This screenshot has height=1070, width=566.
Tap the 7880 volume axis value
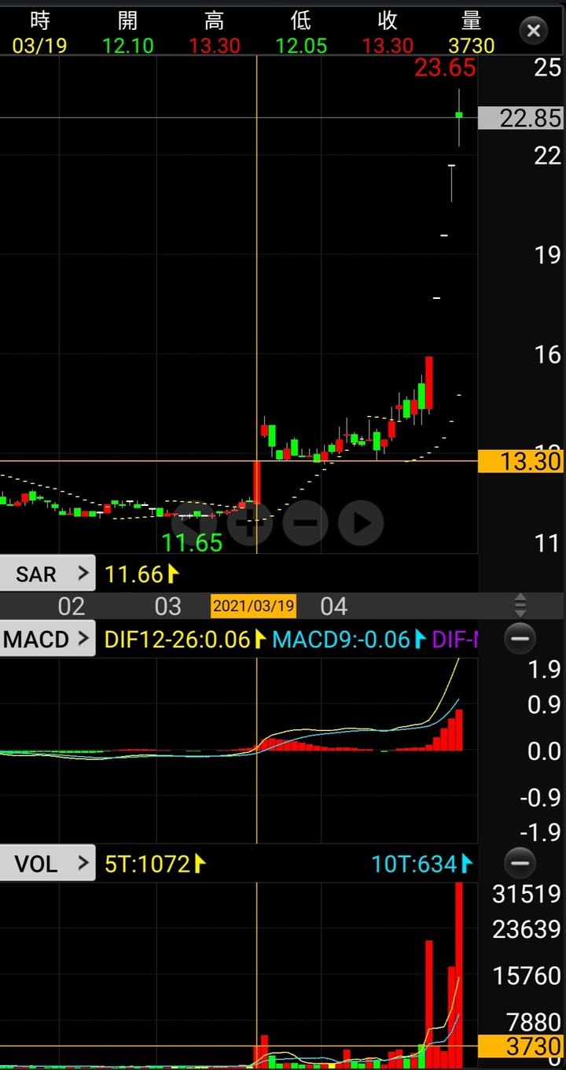pyautogui.click(x=533, y=1022)
